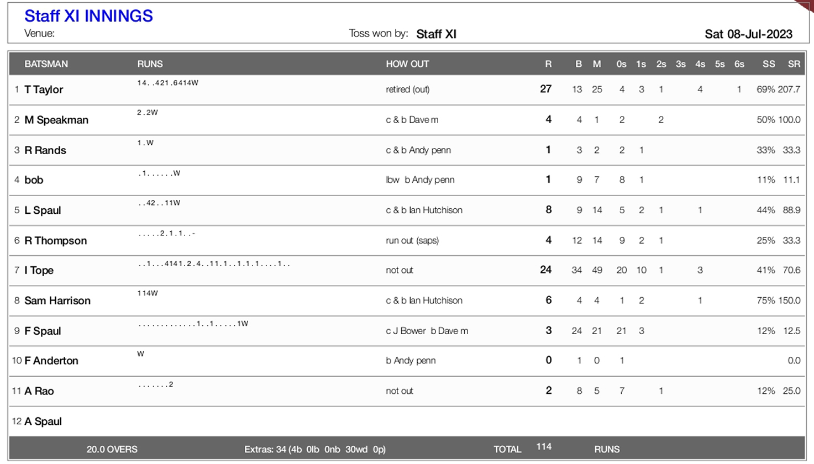Image resolution: width=814 pixels, height=464 pixels.
Task: Select batsman M Speakman's name
Action: coord(56,120)
